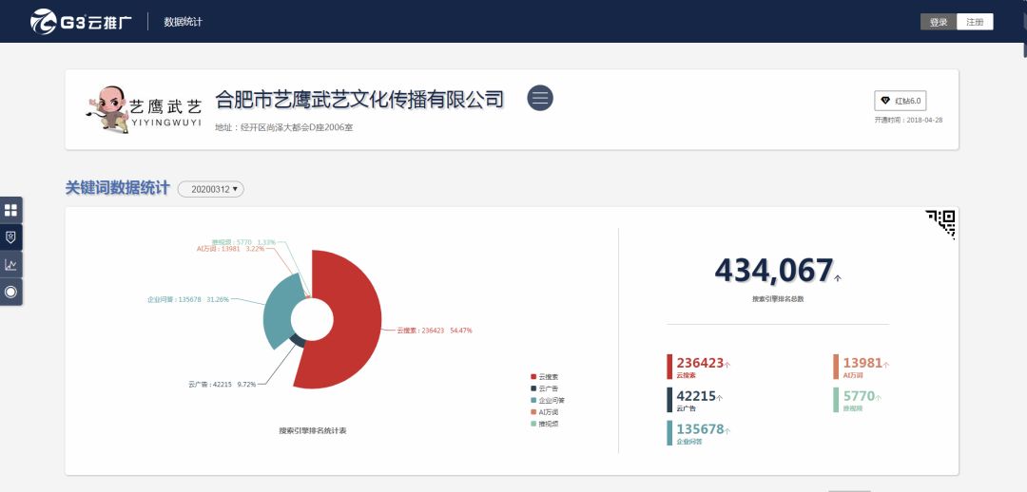Click the address 经开区尚泽大都会D座2006室
This screenshot has height=492, width=1027.
tap(284, 127)
